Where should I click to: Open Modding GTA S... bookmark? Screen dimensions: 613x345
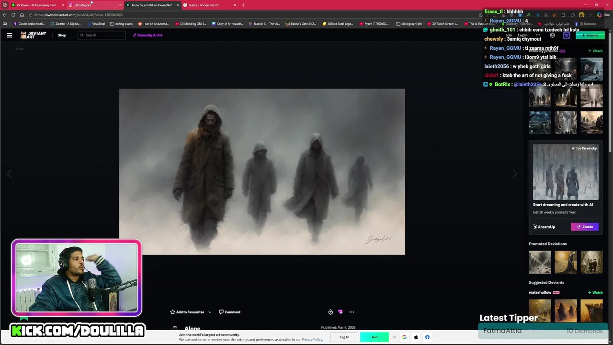coord(191,23)
